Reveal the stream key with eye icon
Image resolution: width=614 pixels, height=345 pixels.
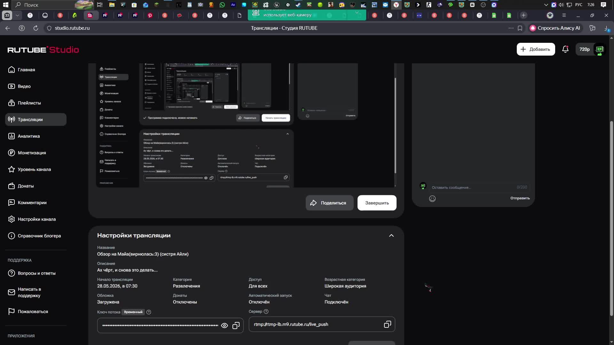[224, 326]
